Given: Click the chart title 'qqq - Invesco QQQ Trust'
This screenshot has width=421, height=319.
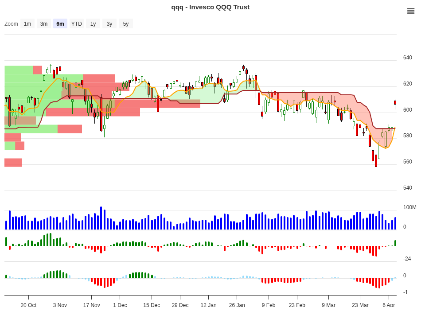Looking at the screenshot, I should click(210, 7).
